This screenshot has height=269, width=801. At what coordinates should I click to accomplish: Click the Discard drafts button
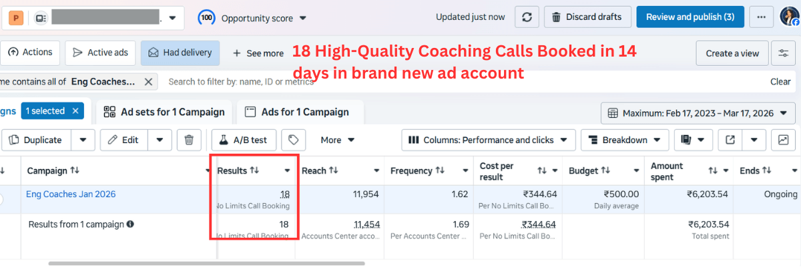(x=587, y=17)
